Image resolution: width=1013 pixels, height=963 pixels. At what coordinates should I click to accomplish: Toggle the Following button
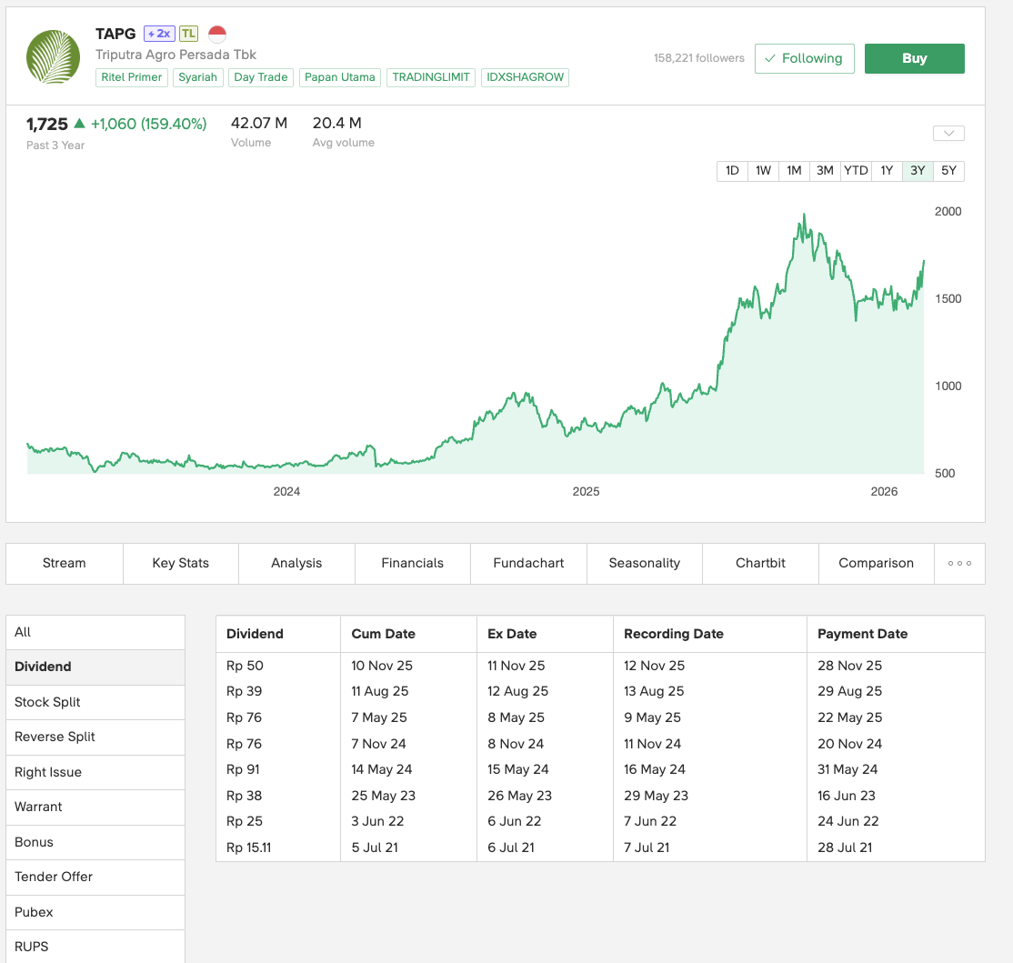[x=804, y=58]
